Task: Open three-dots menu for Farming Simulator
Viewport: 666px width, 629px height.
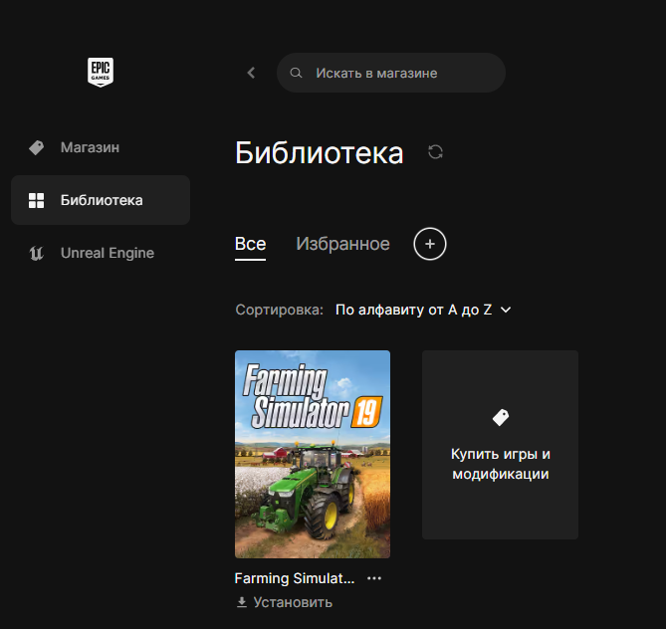Action: [x=374, y=578]
